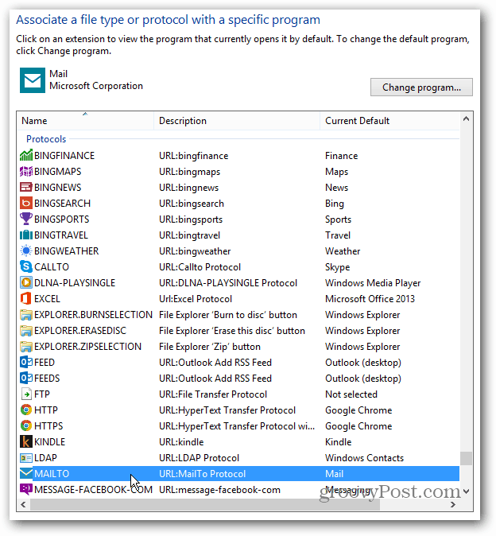Click the EXPLORER.BURNSELECTION folder icon

tap(26, 314)
